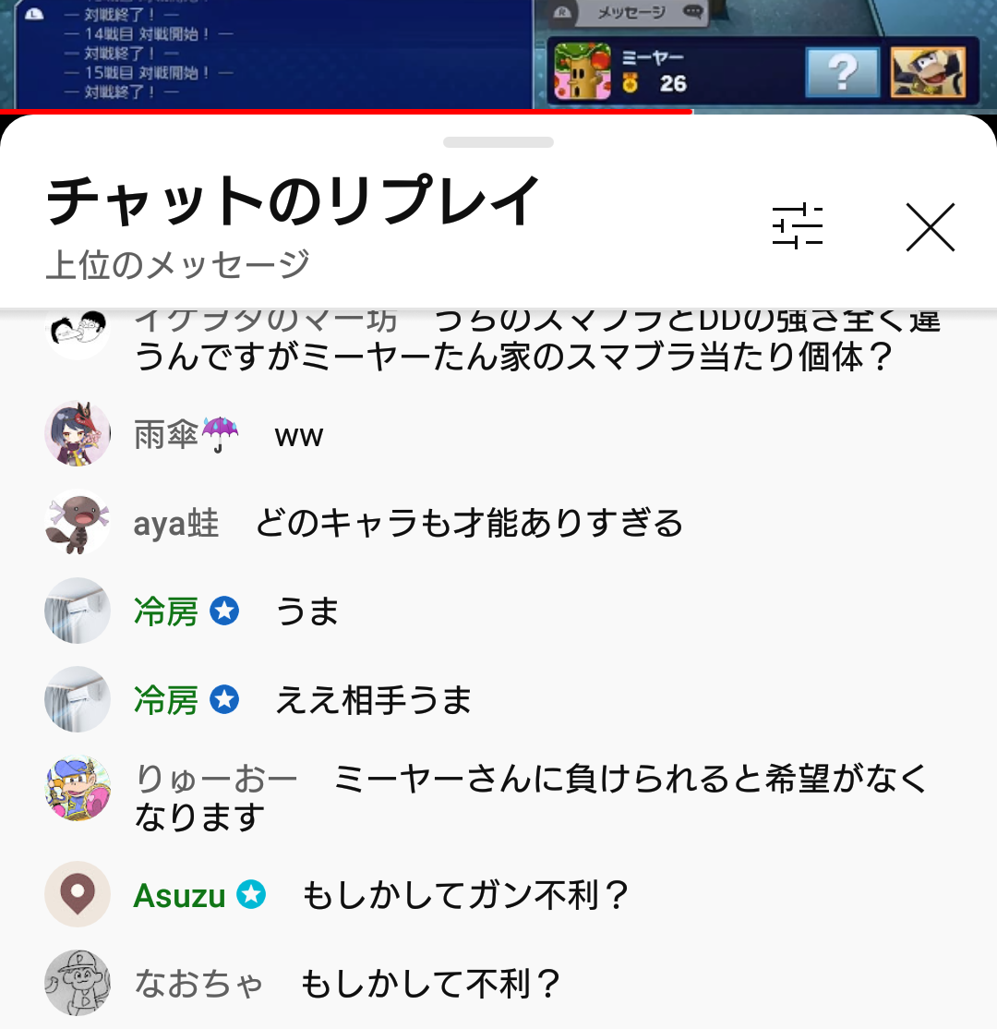Select the username aya蛙
This screenshot has width=997, height=1029.
tap(175, 524)
